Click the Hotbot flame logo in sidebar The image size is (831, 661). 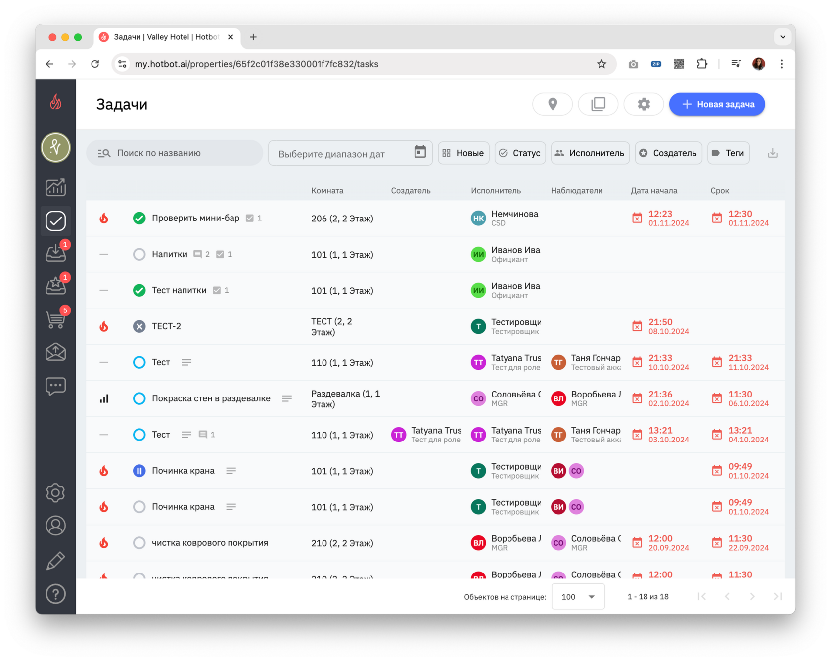(x=55, y=102)
